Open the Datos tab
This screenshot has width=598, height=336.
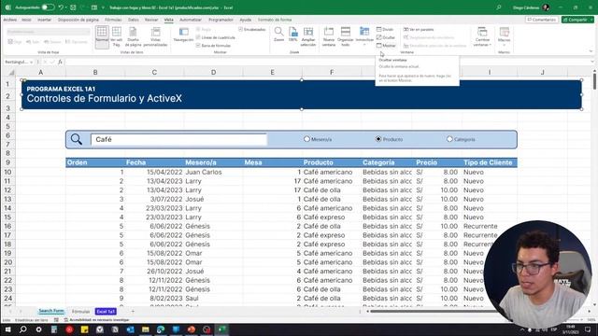coord(134,20)
